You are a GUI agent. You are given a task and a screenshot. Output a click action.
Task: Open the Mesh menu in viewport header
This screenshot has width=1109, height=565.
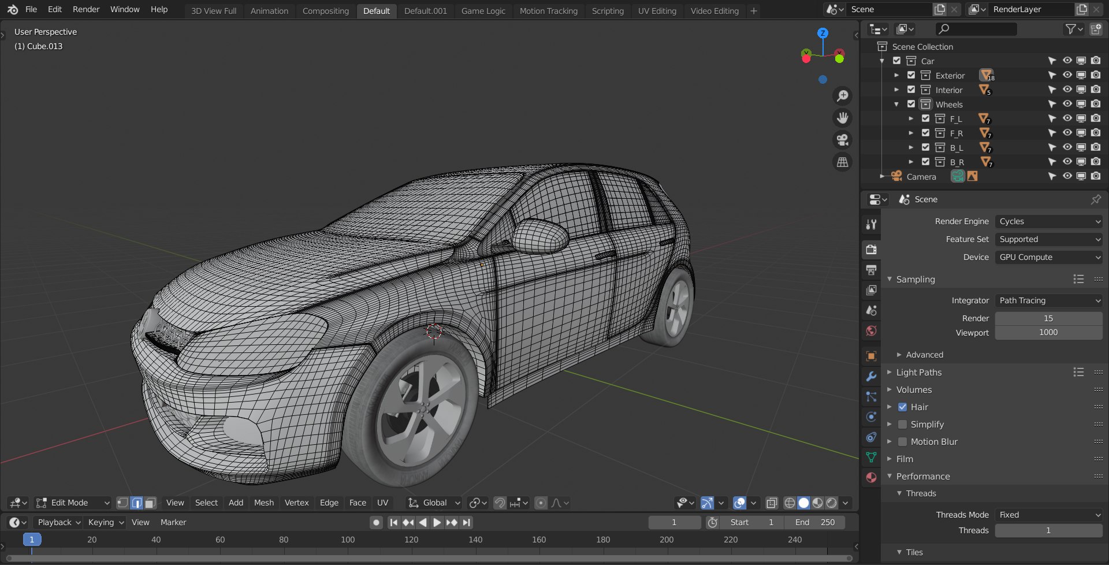pos(264,503)
